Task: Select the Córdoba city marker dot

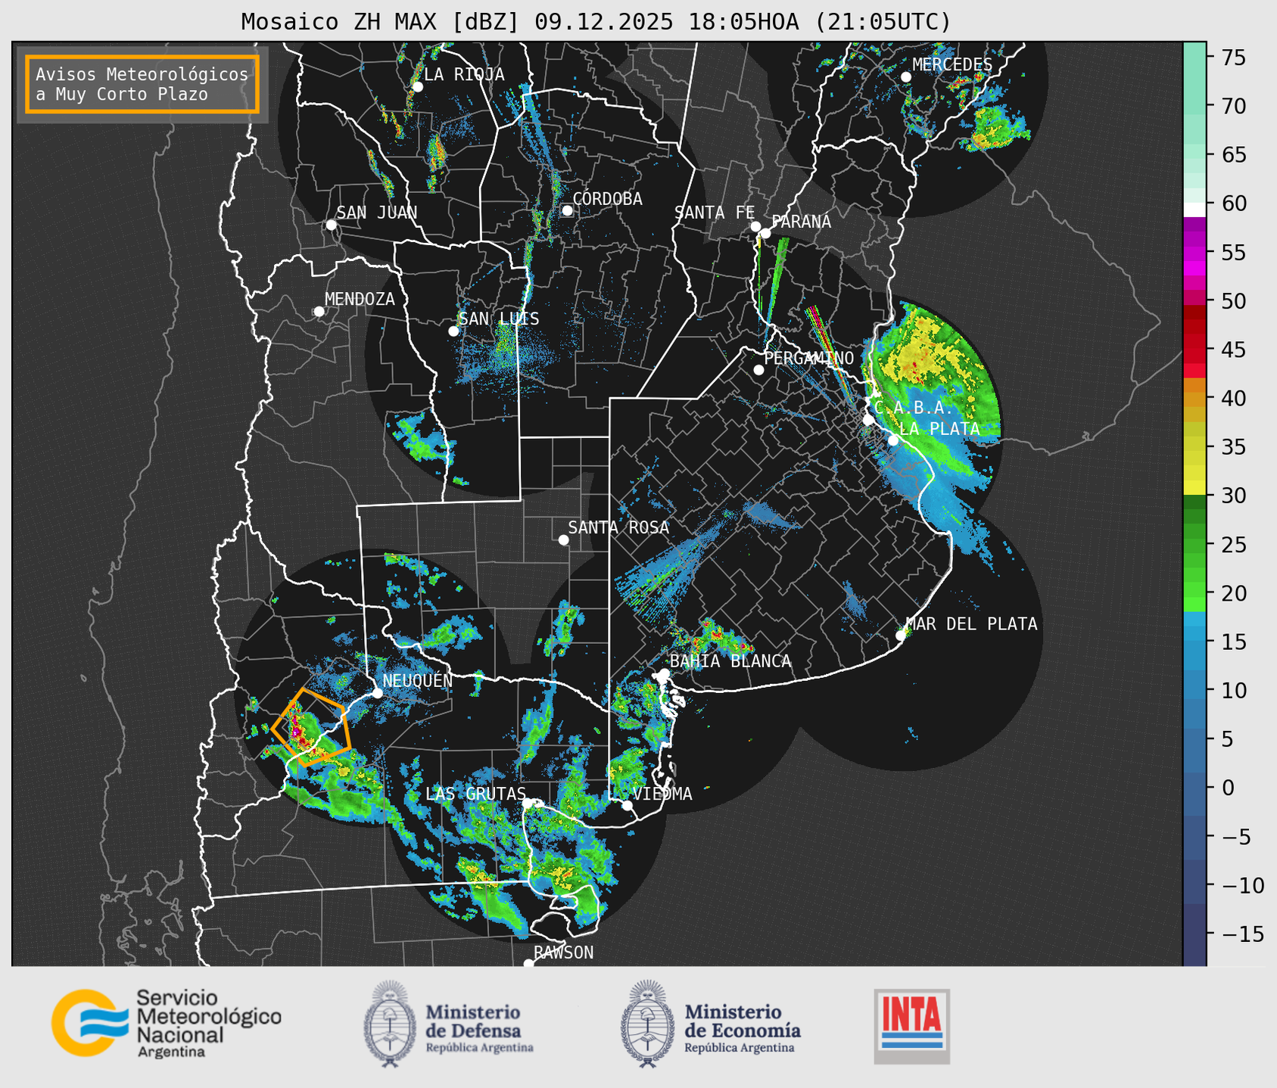Action: point(567,210)
